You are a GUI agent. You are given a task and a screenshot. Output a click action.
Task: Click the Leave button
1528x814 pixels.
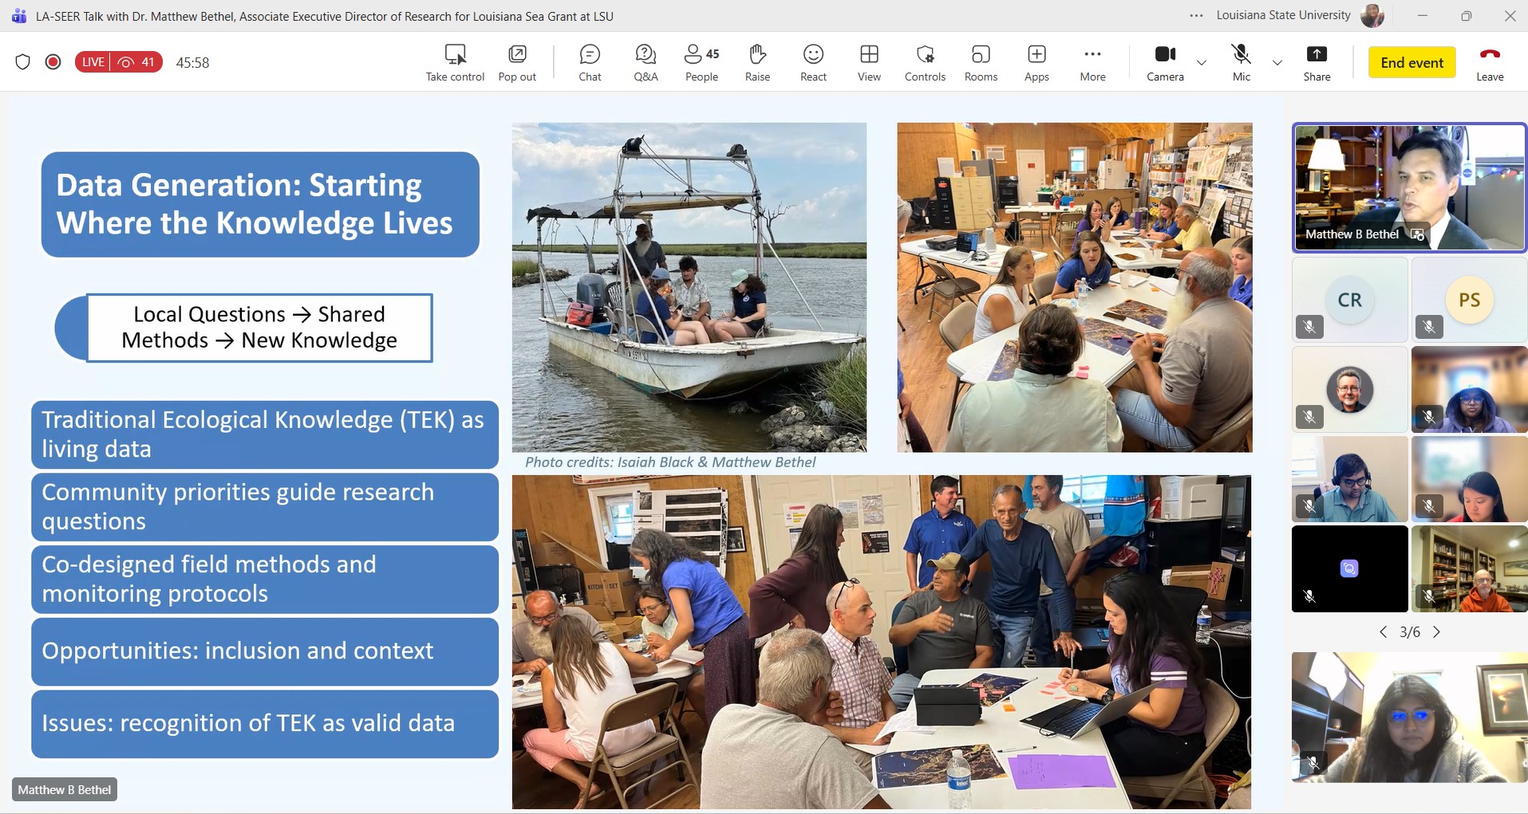pos(1490,62)
